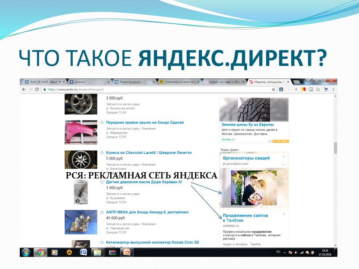Viewport: 359px width, 269px height.
Task: Close the Организаторы свадеб ad
Action: pos(284,156)
